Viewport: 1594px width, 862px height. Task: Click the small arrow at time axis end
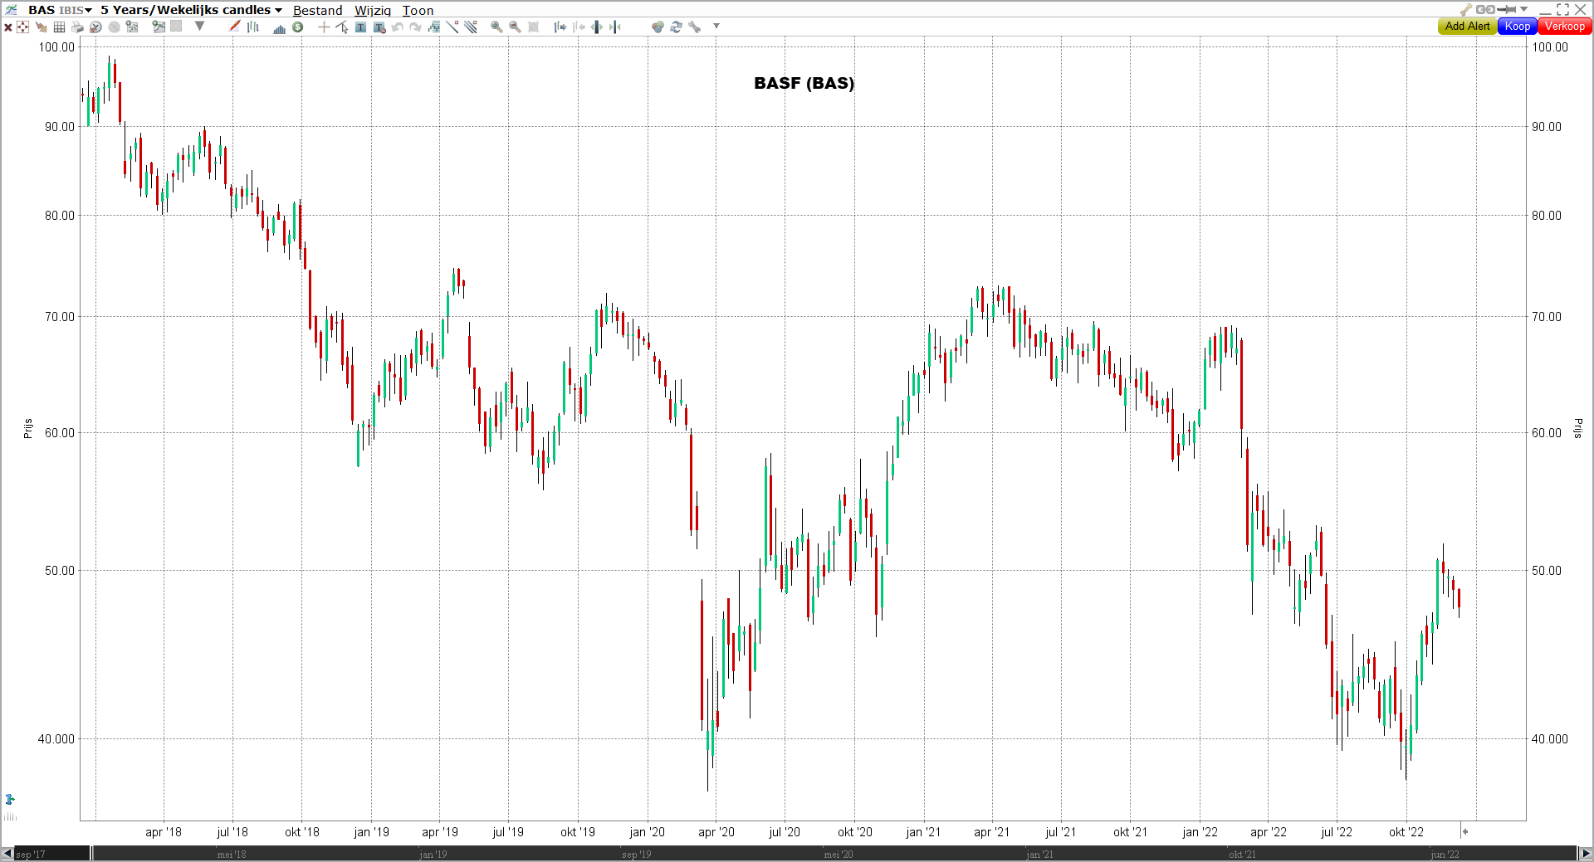pyautogui.click(x=1465, y=831)
